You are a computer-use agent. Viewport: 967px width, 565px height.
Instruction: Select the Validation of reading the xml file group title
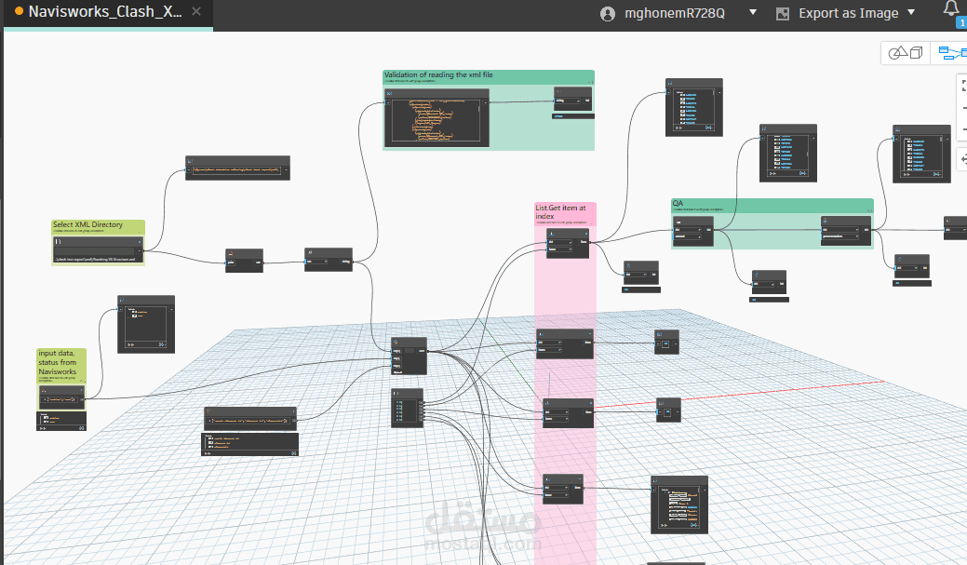point(438,74)
